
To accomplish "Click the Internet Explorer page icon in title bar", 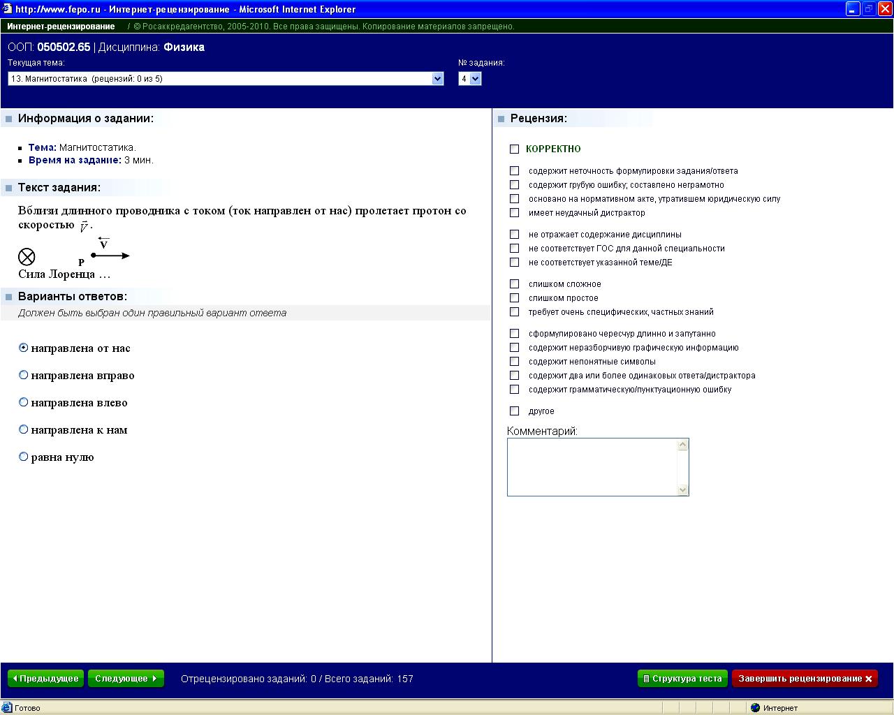I will [7, 9].
